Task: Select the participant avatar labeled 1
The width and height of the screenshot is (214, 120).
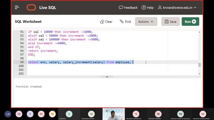Action: pos(30,114)
